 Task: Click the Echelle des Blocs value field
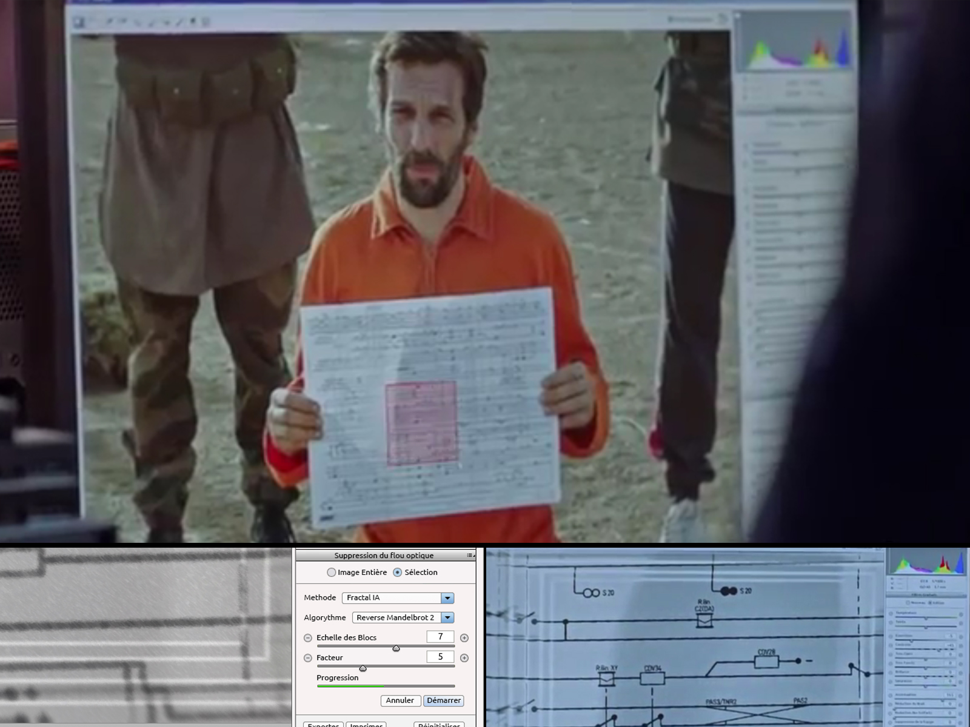(x=440, y=637)
